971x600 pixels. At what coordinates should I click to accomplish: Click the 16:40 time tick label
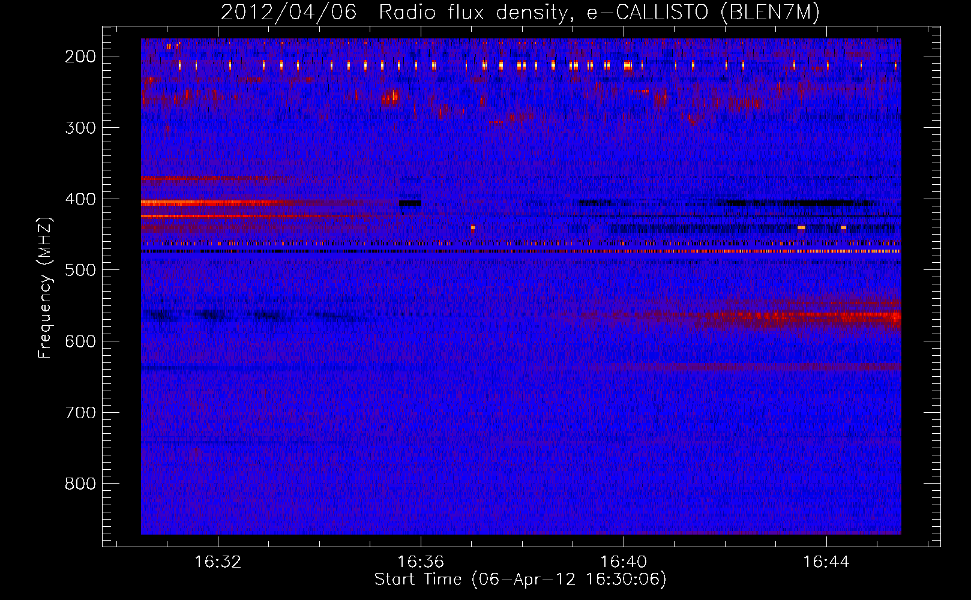click(624, 562)
